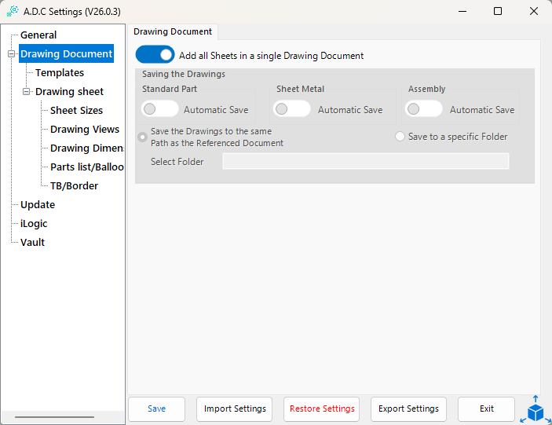Collapse the Drawing sheet tree node
Viewport: 552px width, 425px height.
click(x=26, y=92)
